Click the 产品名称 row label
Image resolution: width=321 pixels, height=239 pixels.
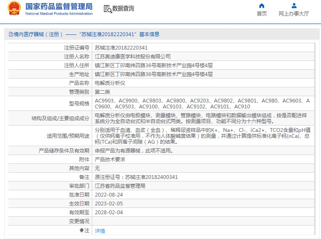pos(79,83)
